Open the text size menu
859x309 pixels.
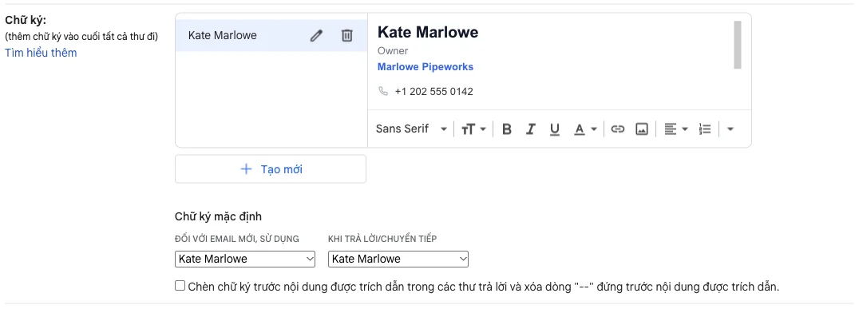473,129
